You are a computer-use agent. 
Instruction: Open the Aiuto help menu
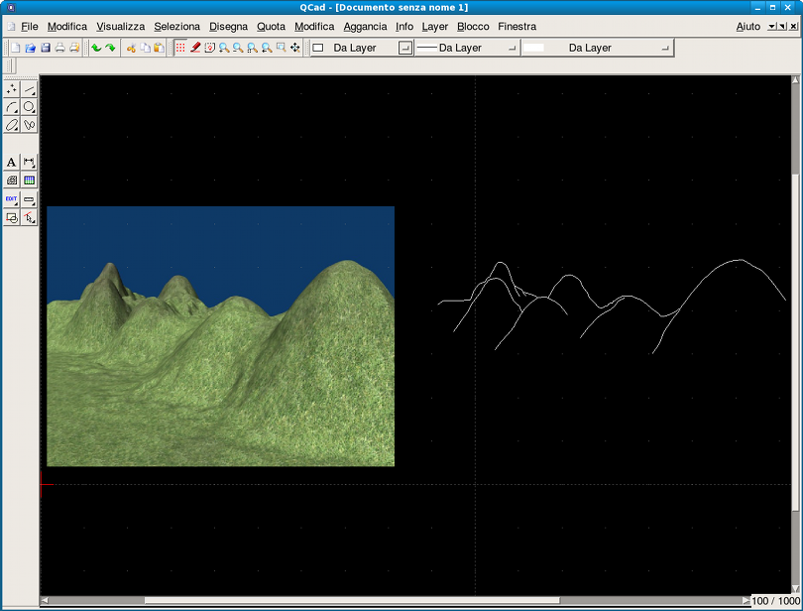(x=748, y=27)
